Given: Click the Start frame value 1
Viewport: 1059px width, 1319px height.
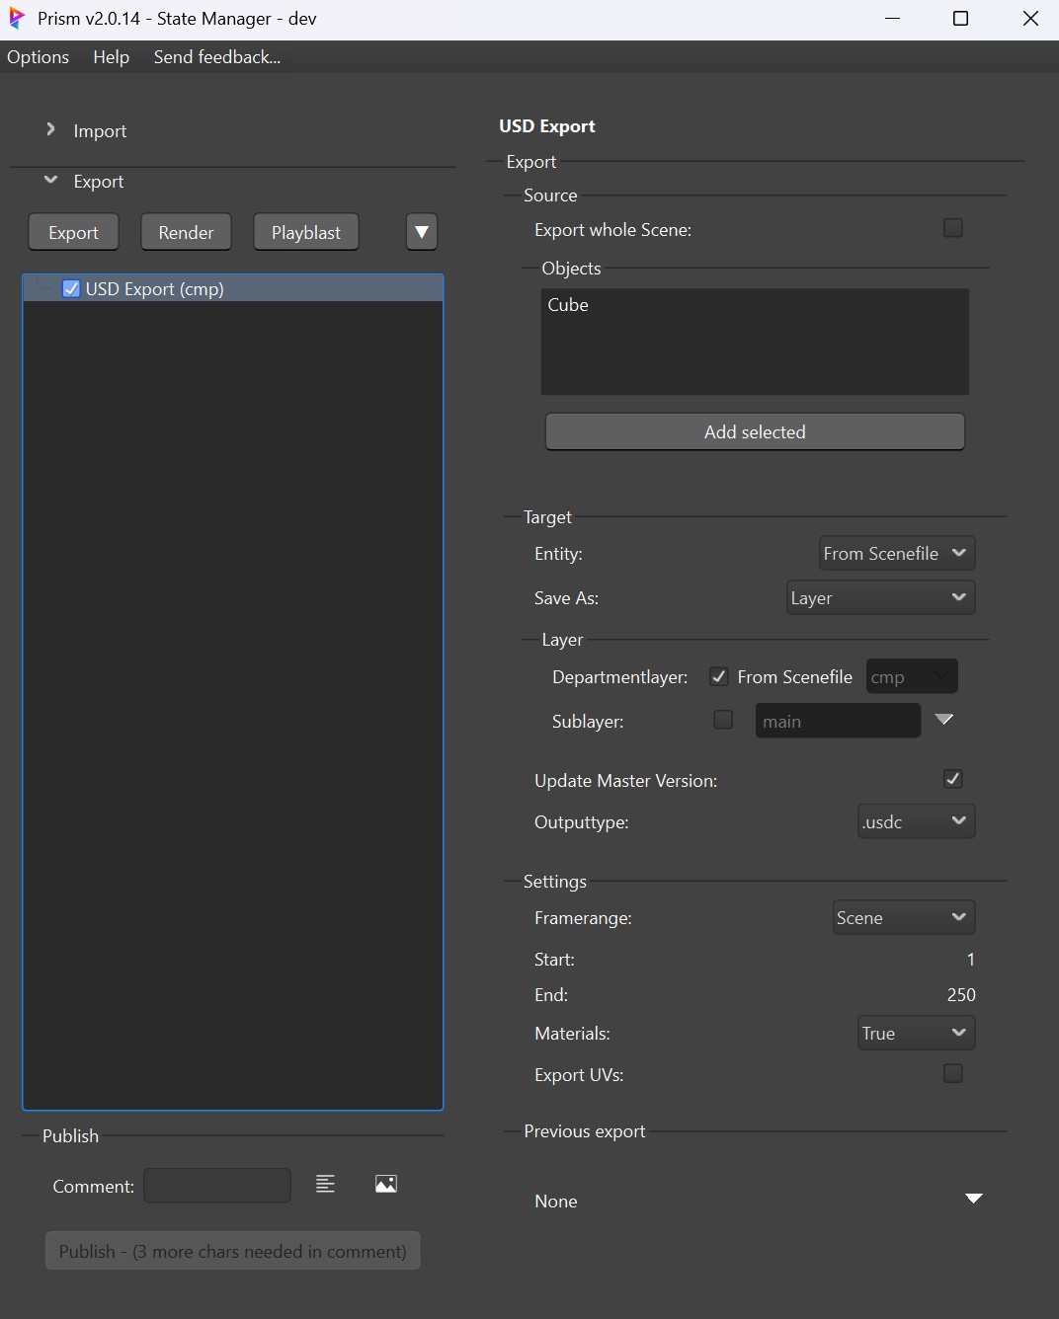Looking at the screenshot, I should [970, 960].
